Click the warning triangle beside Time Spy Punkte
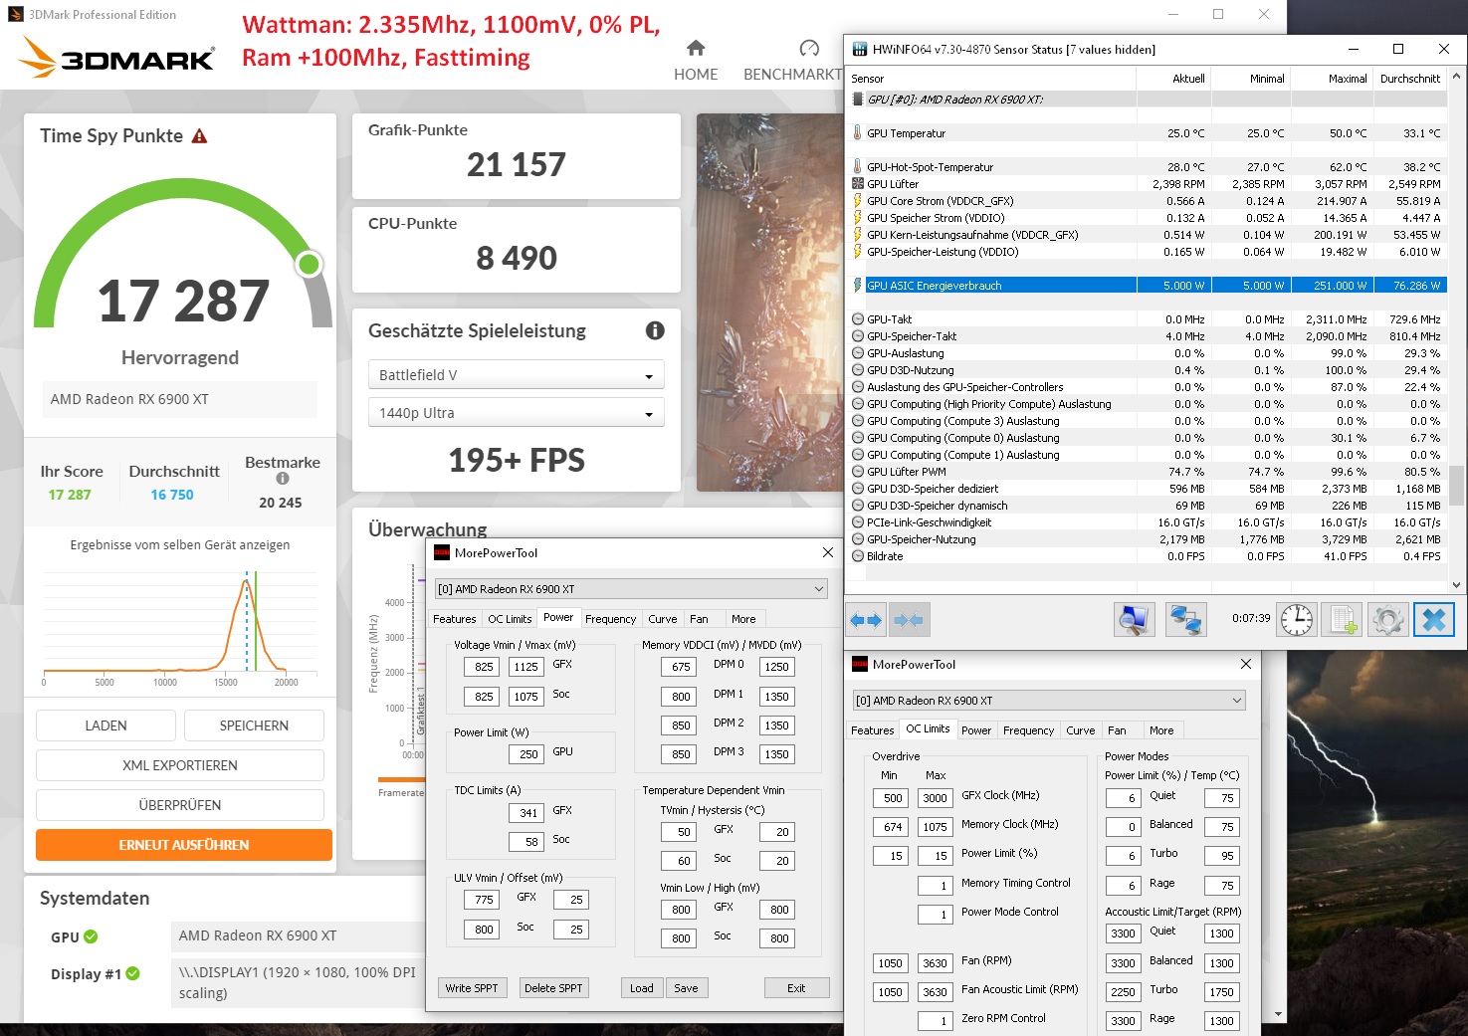 pos(199,136)
